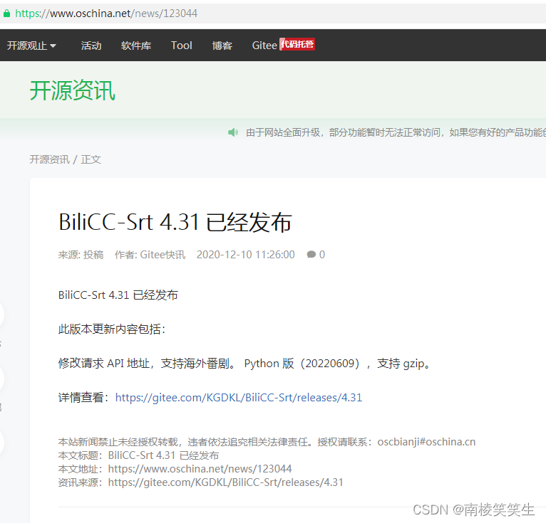Click the article title BiliCC-Srt 4.31 已经发布
The height and width of the screenshot is (523, 546).
(x=175, y=222)
